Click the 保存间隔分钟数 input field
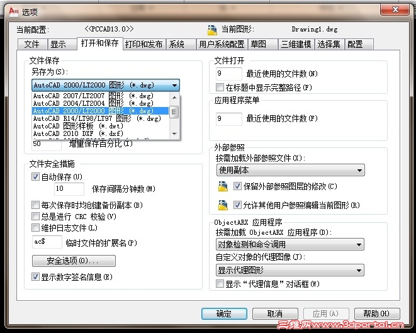 (x=69, y=189)
